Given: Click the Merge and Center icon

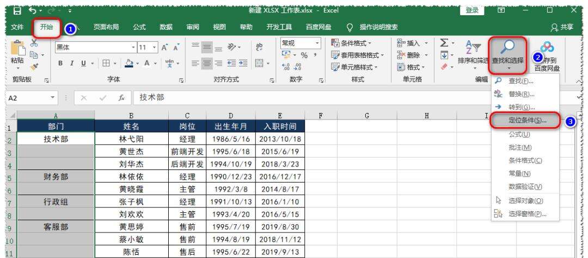Looking at the screenshot, I should pyautogui.click(x=259, y=64).
